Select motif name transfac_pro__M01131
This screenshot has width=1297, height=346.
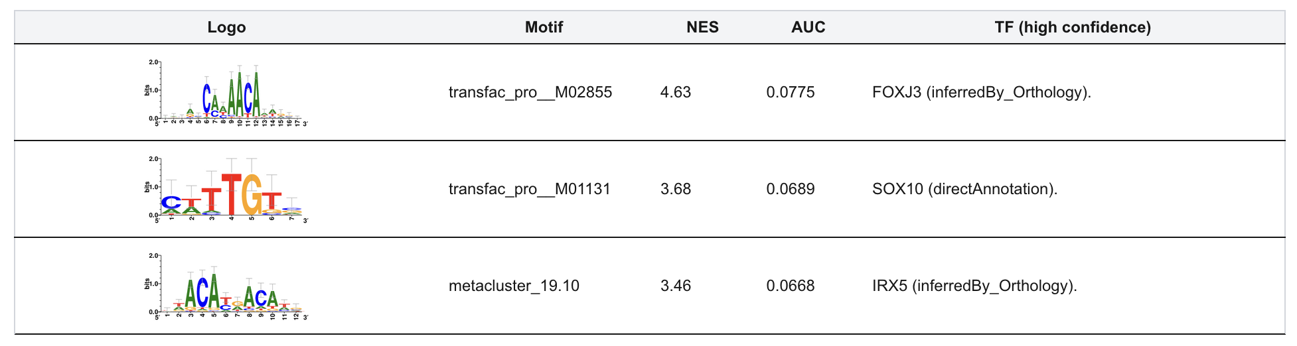click(530, 189)
